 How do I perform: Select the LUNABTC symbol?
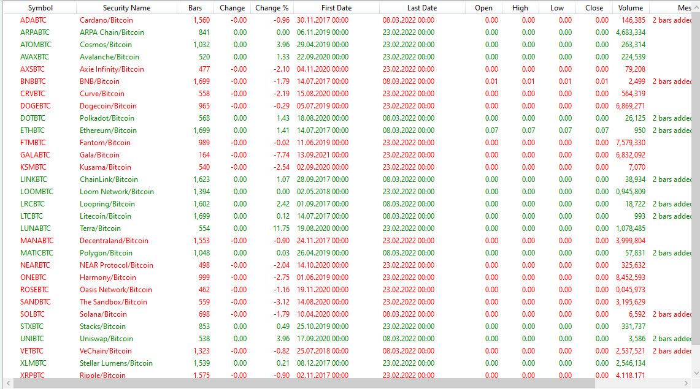click(35, 228)
